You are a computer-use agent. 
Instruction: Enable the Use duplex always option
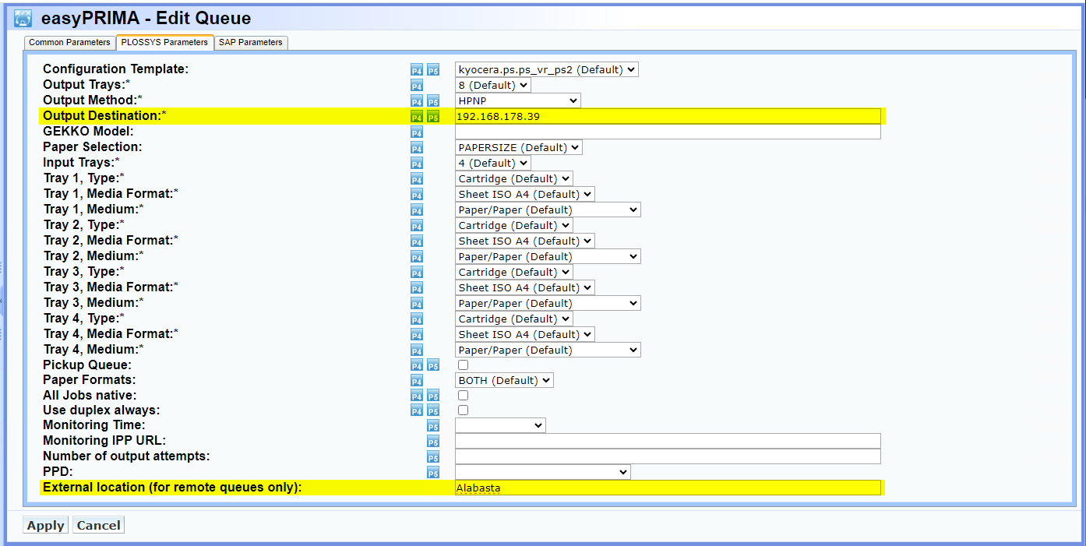coord(463,410)
